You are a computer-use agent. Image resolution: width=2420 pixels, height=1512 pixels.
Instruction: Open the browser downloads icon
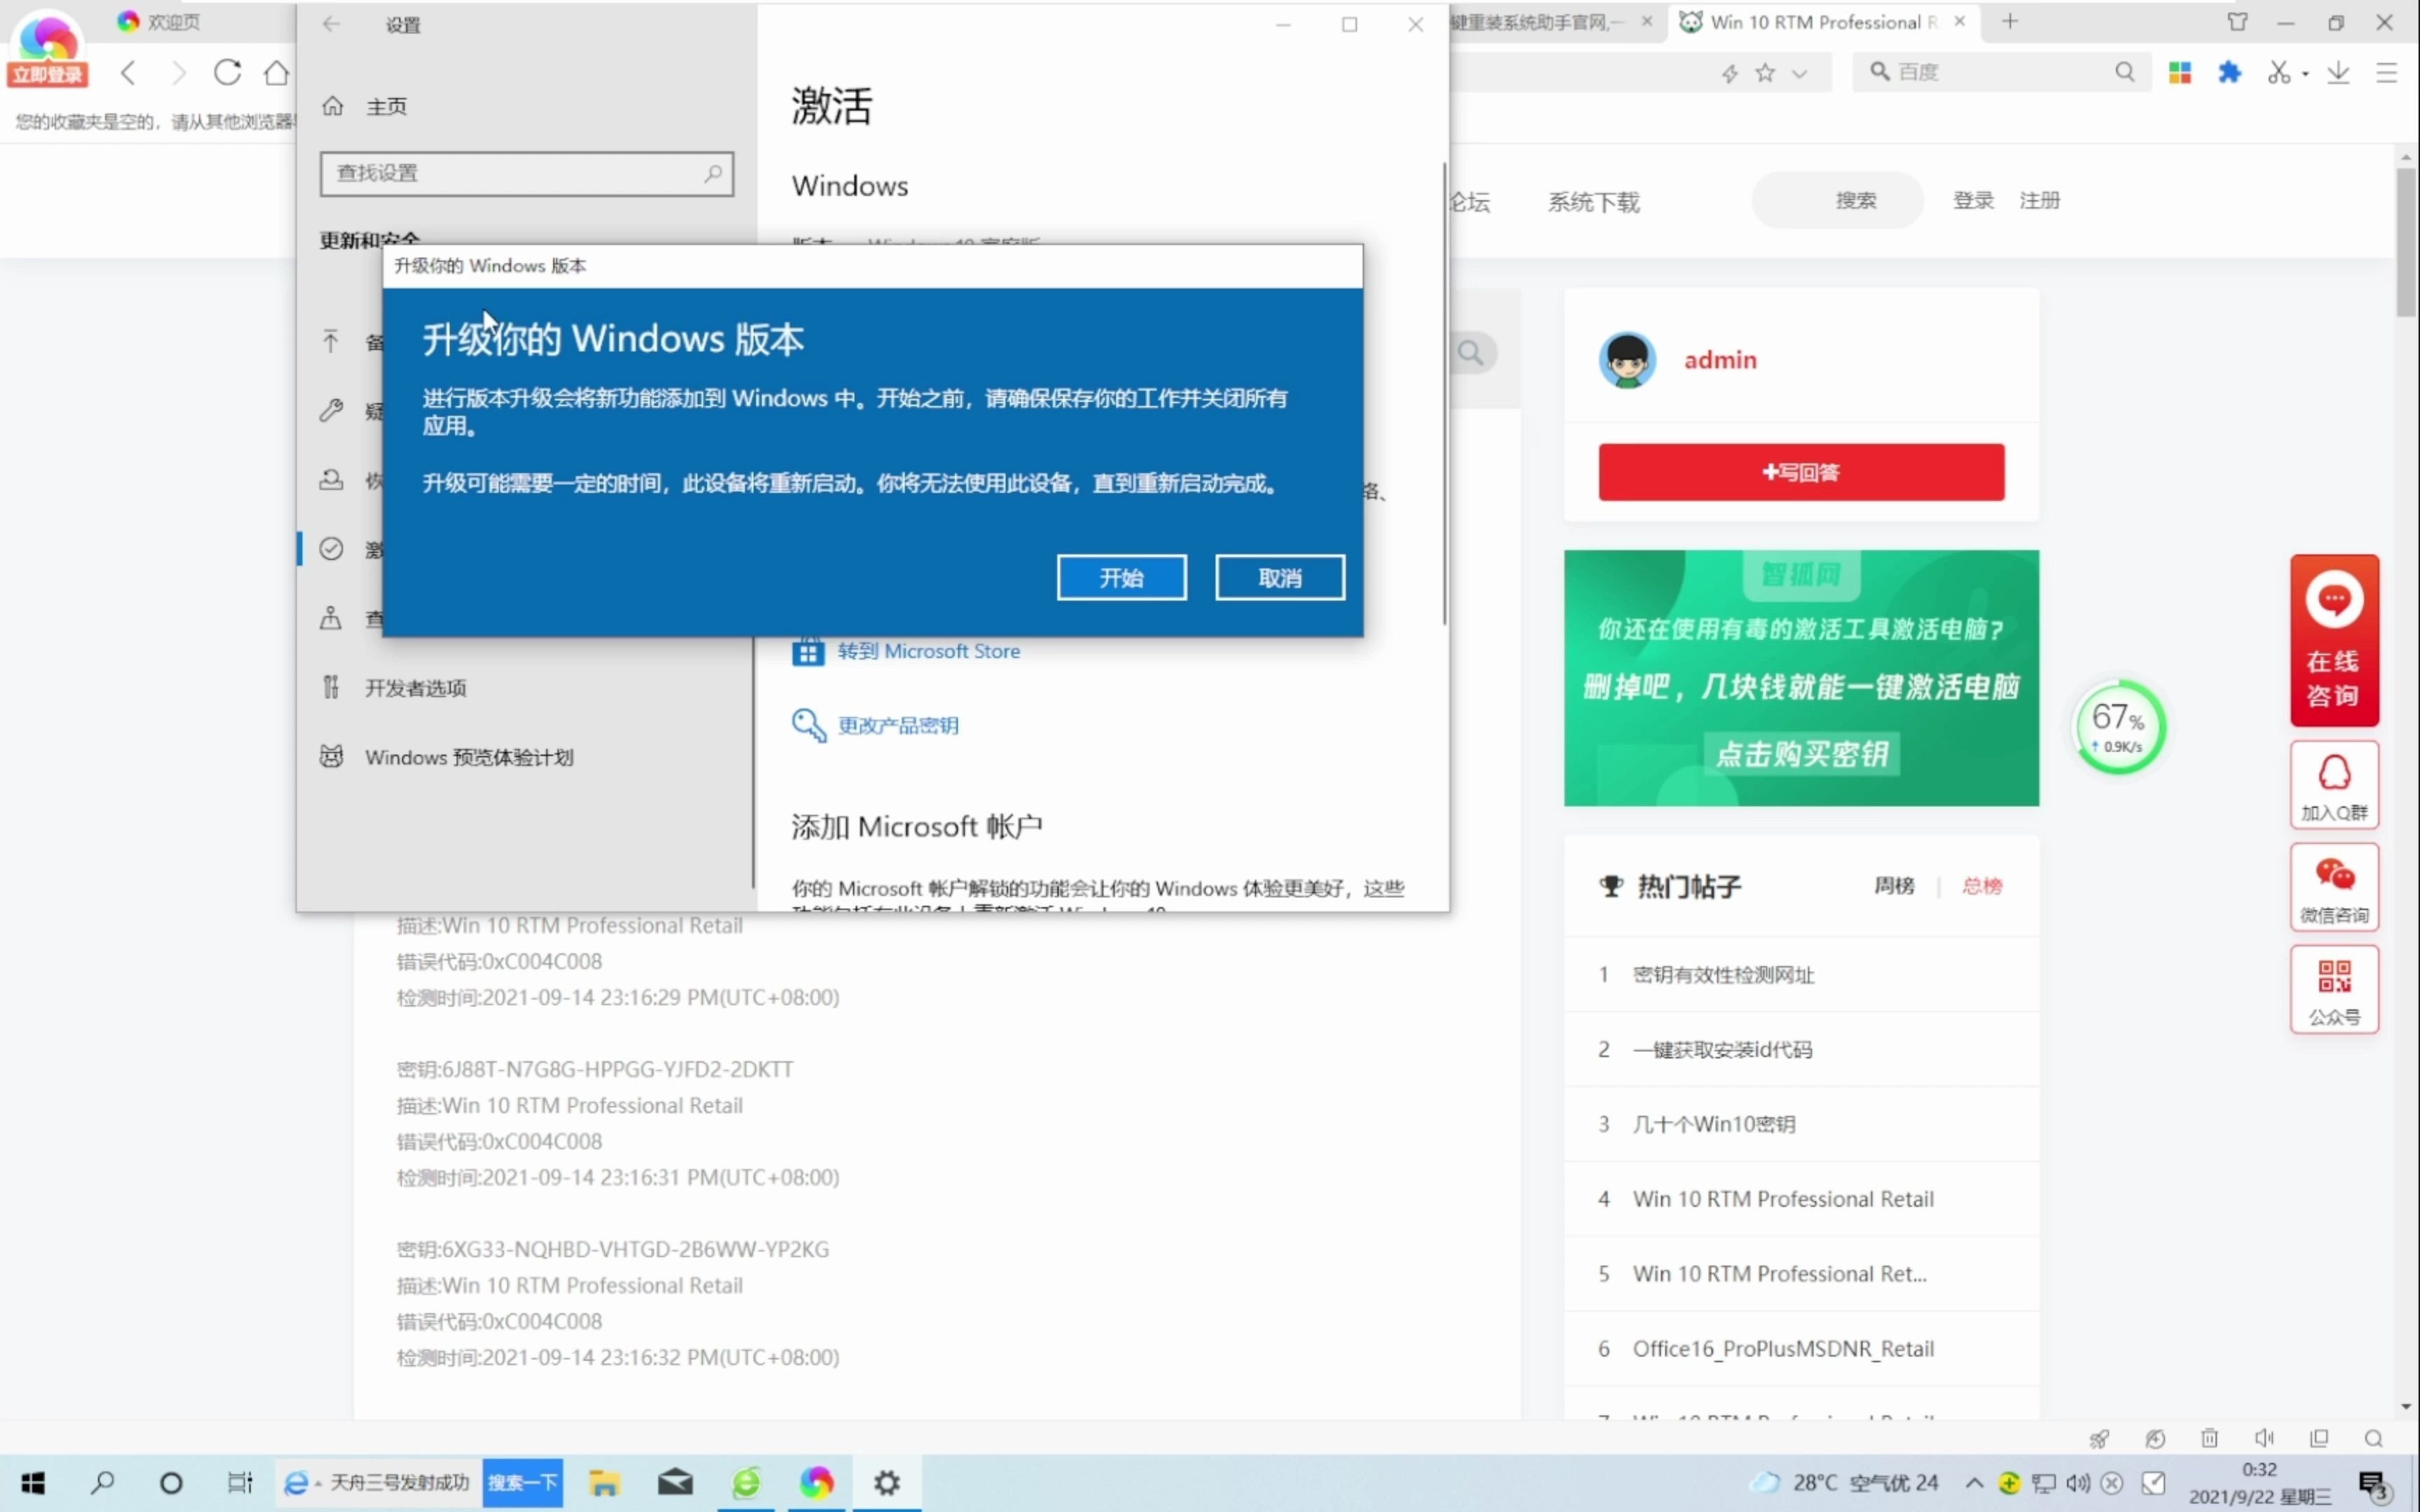[2338, 72]
